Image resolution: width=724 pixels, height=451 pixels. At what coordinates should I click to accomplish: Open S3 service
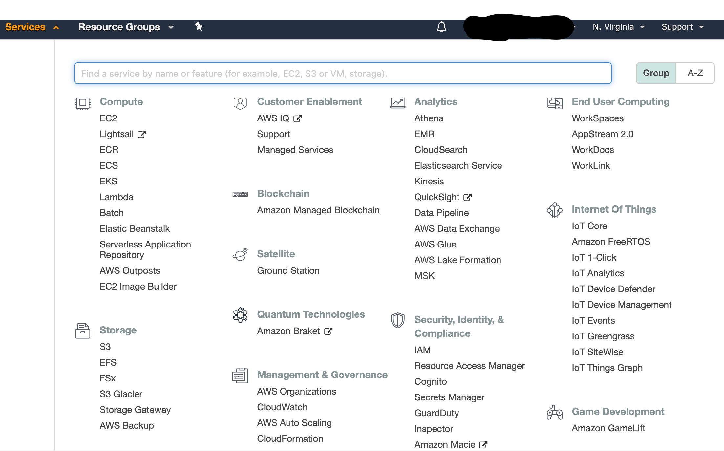(x=105, y=347)
